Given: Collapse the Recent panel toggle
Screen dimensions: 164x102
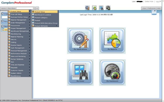Looking at the screenshot, I should 2,26.
